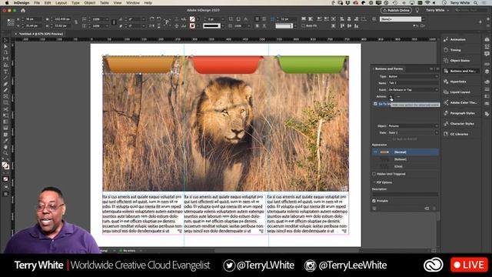Click the reference point locator grid
The height and width of the screenshot is (277, 492).
click(11, 22)
